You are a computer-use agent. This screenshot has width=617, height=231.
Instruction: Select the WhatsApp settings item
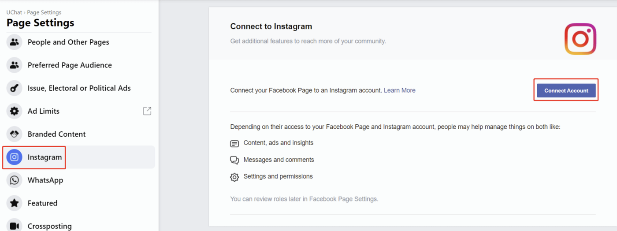pos(45,180)
